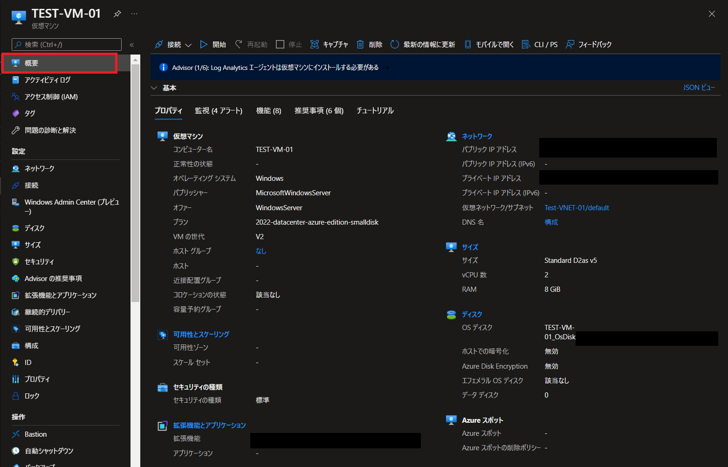728x467 pixels.
Task: Click the 停止 stop square icon
Action: pos(280,44)
